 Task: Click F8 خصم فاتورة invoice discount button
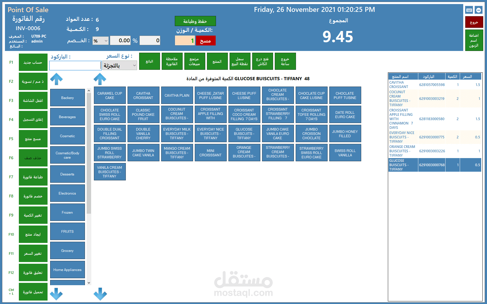click(33, 196)
